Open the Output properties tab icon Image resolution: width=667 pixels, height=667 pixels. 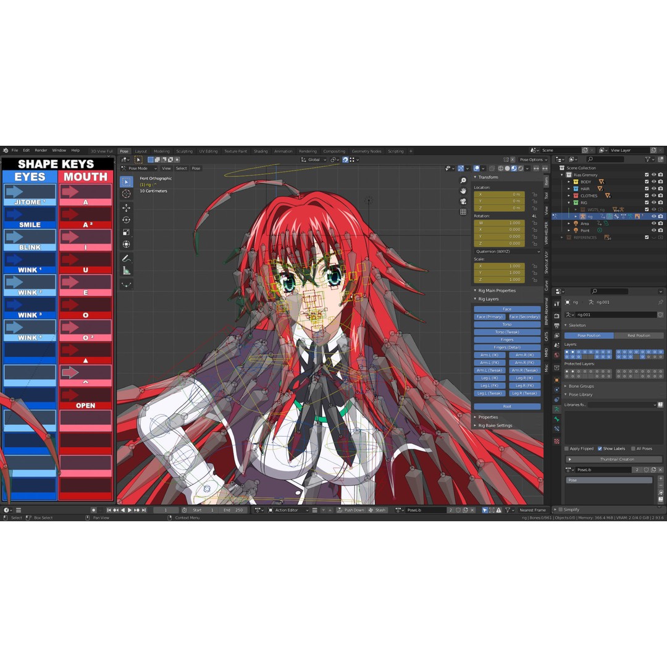click(x=557, y=325)
